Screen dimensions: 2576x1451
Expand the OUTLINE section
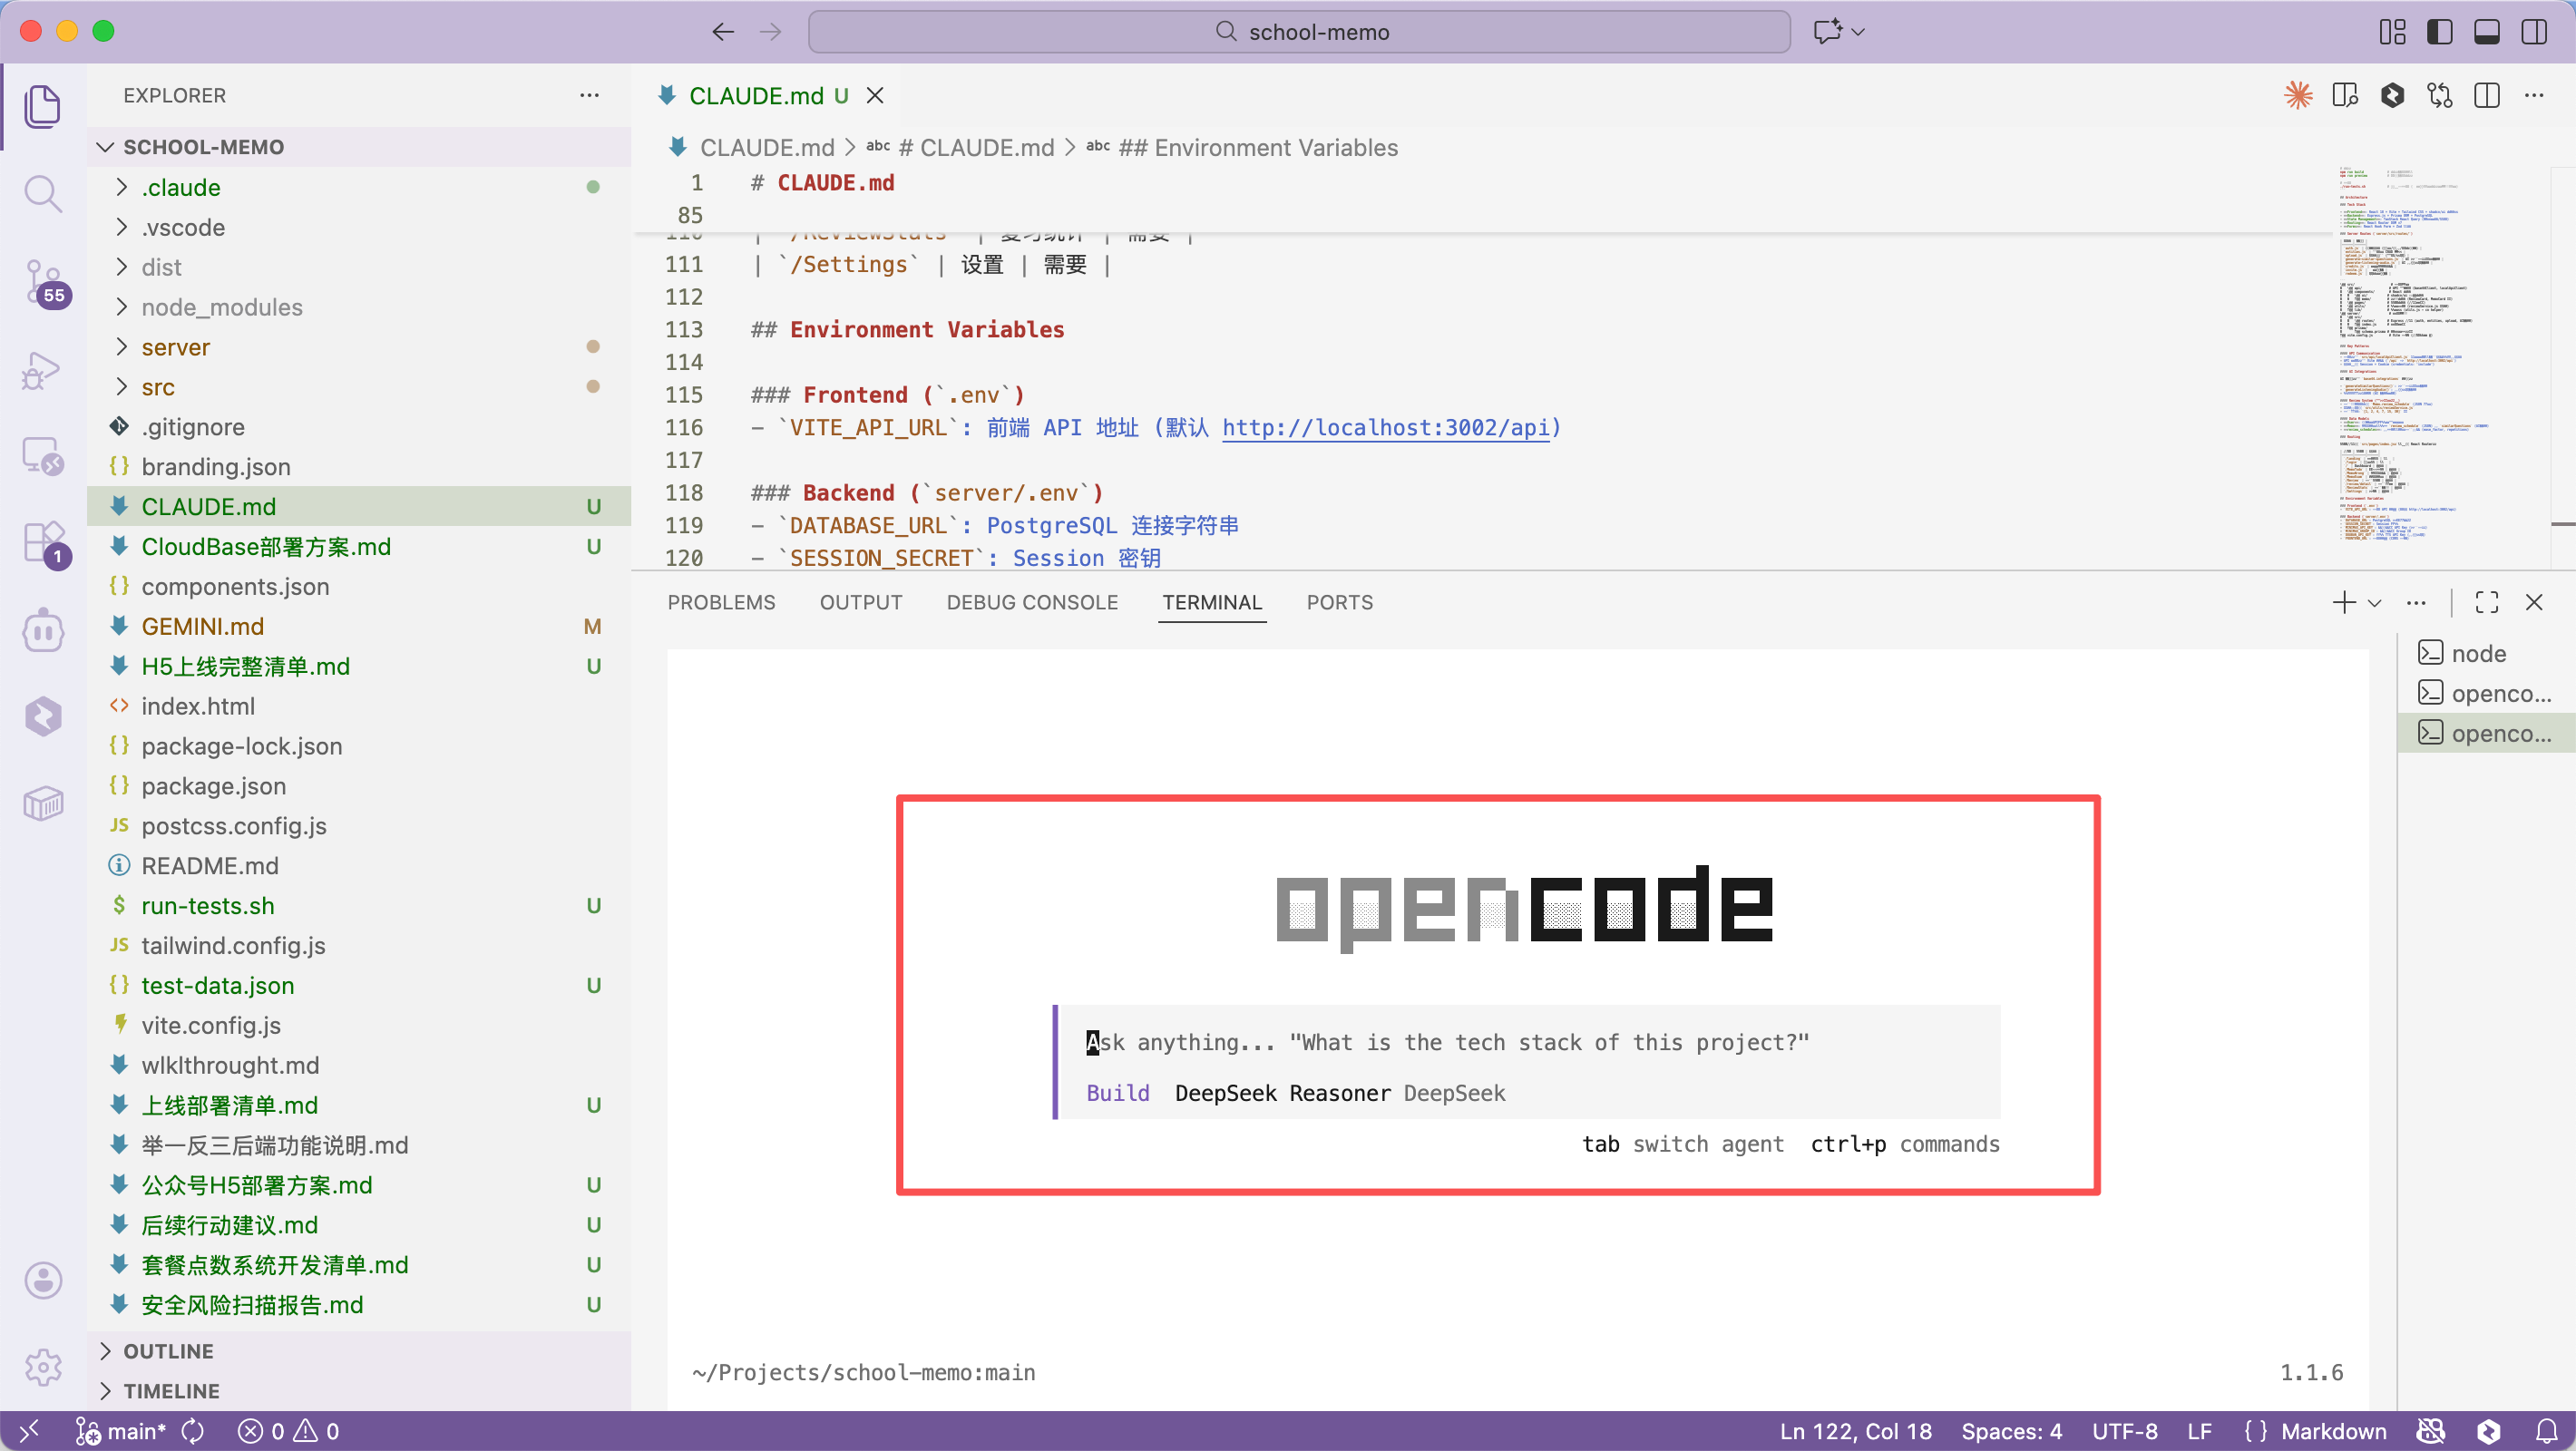click(x=168, y=1351)
